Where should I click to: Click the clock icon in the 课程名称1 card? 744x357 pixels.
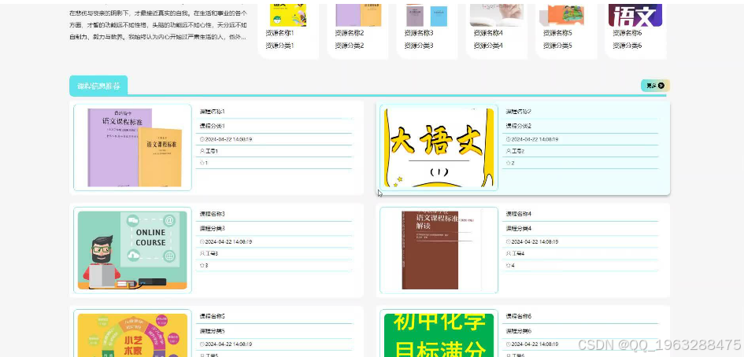[x=202, y=139]
